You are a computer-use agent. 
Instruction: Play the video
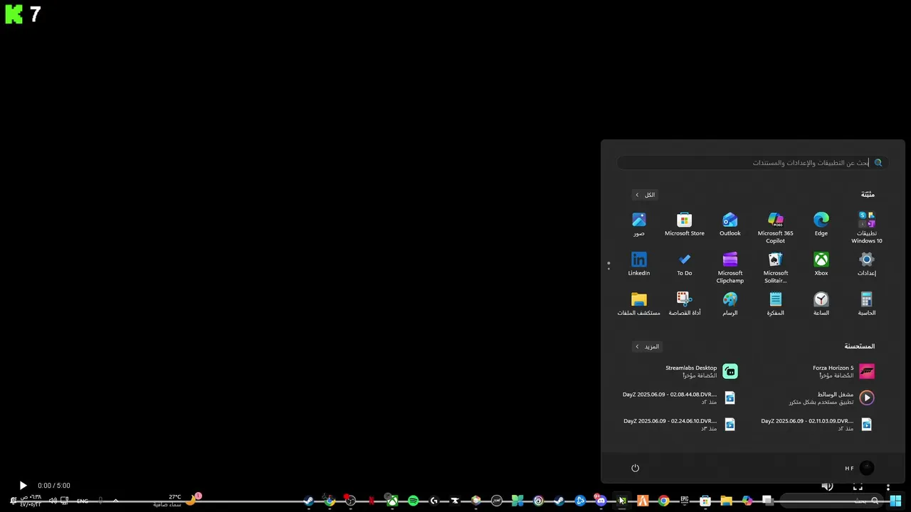pos(23,486)
